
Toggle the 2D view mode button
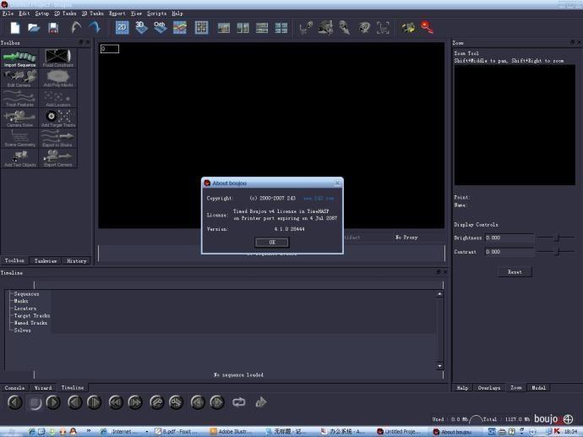click(122, 28)
